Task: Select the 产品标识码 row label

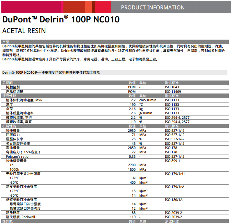Action: [x=15, y=92]
